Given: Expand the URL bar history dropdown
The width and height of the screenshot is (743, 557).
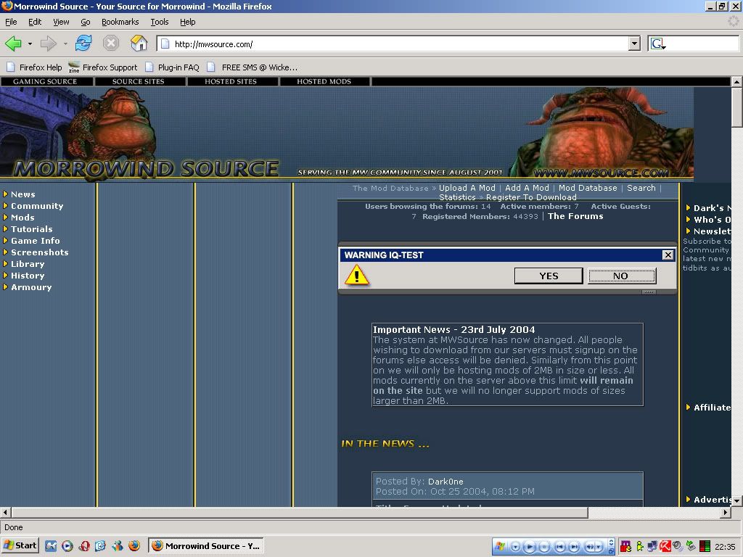Looking at the screenshot, I should tap(634, 44).
